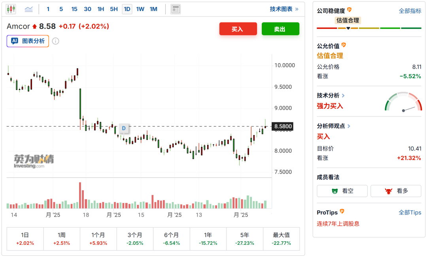Click the 连续7年上调股息 ProTip text

point(338,224)
